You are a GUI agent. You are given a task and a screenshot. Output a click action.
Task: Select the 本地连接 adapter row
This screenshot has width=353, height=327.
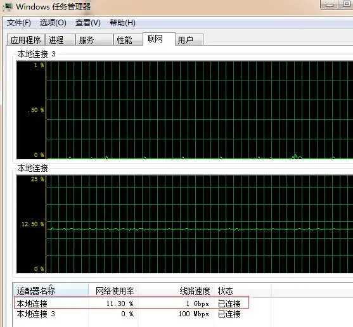tap(132, 304)
